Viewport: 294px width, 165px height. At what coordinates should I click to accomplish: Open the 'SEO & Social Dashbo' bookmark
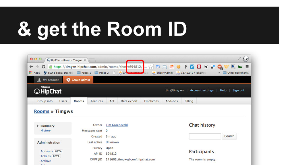point(58,73)
